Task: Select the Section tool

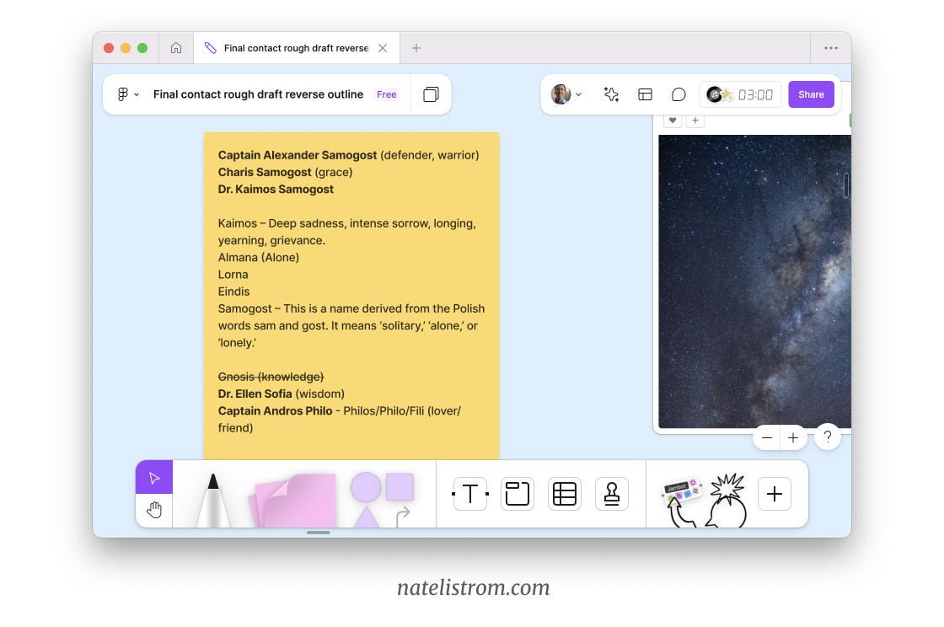Action: [x=518, y=494]
